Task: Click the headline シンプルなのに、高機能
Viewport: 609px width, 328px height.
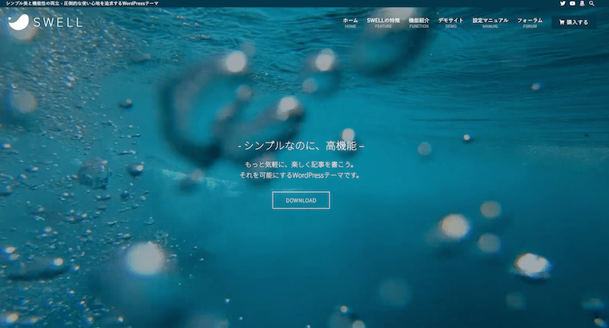Action: tap(300, 147)
